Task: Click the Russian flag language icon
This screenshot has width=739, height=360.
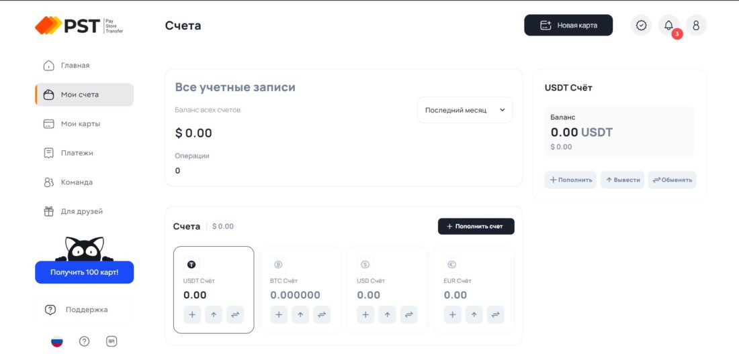Action: point(57,341)
